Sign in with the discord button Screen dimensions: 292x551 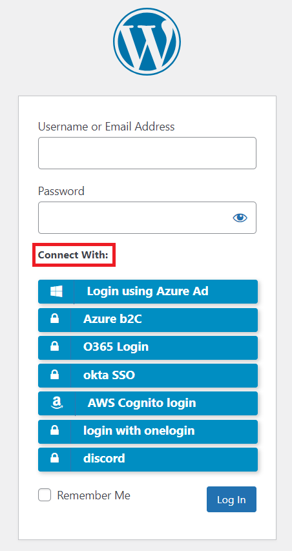(148, 459)
